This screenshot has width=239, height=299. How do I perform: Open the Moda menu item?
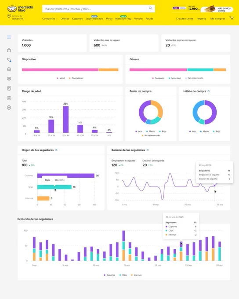click(x=109, y=18)
